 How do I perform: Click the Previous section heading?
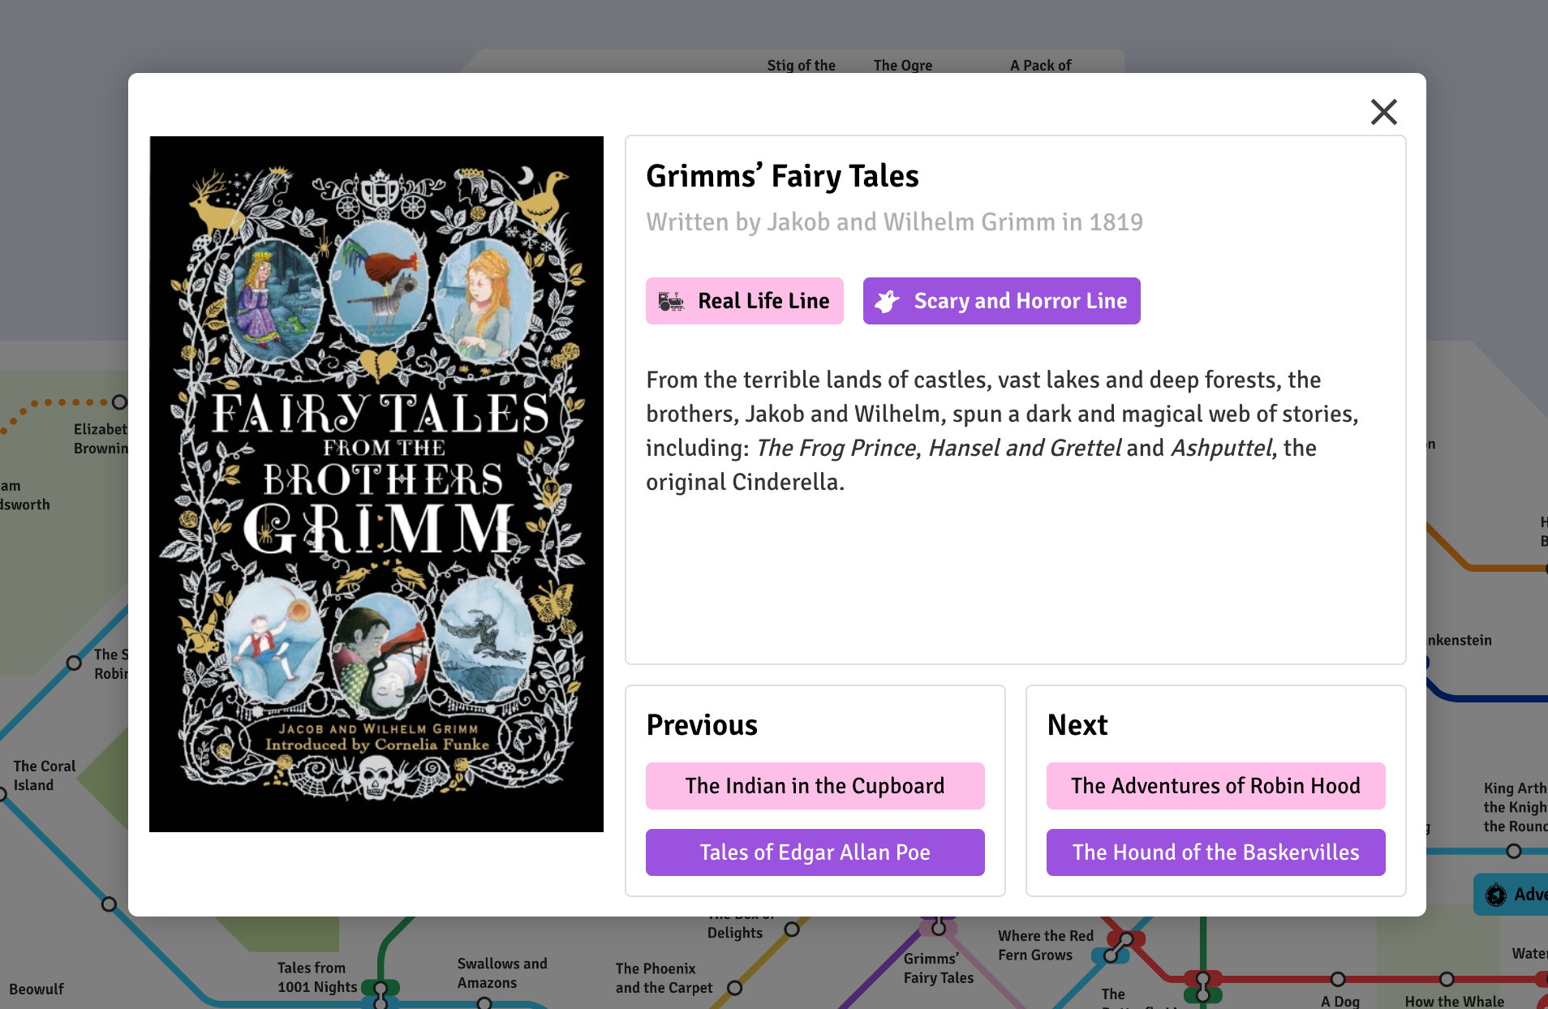[x=702, y=725]
